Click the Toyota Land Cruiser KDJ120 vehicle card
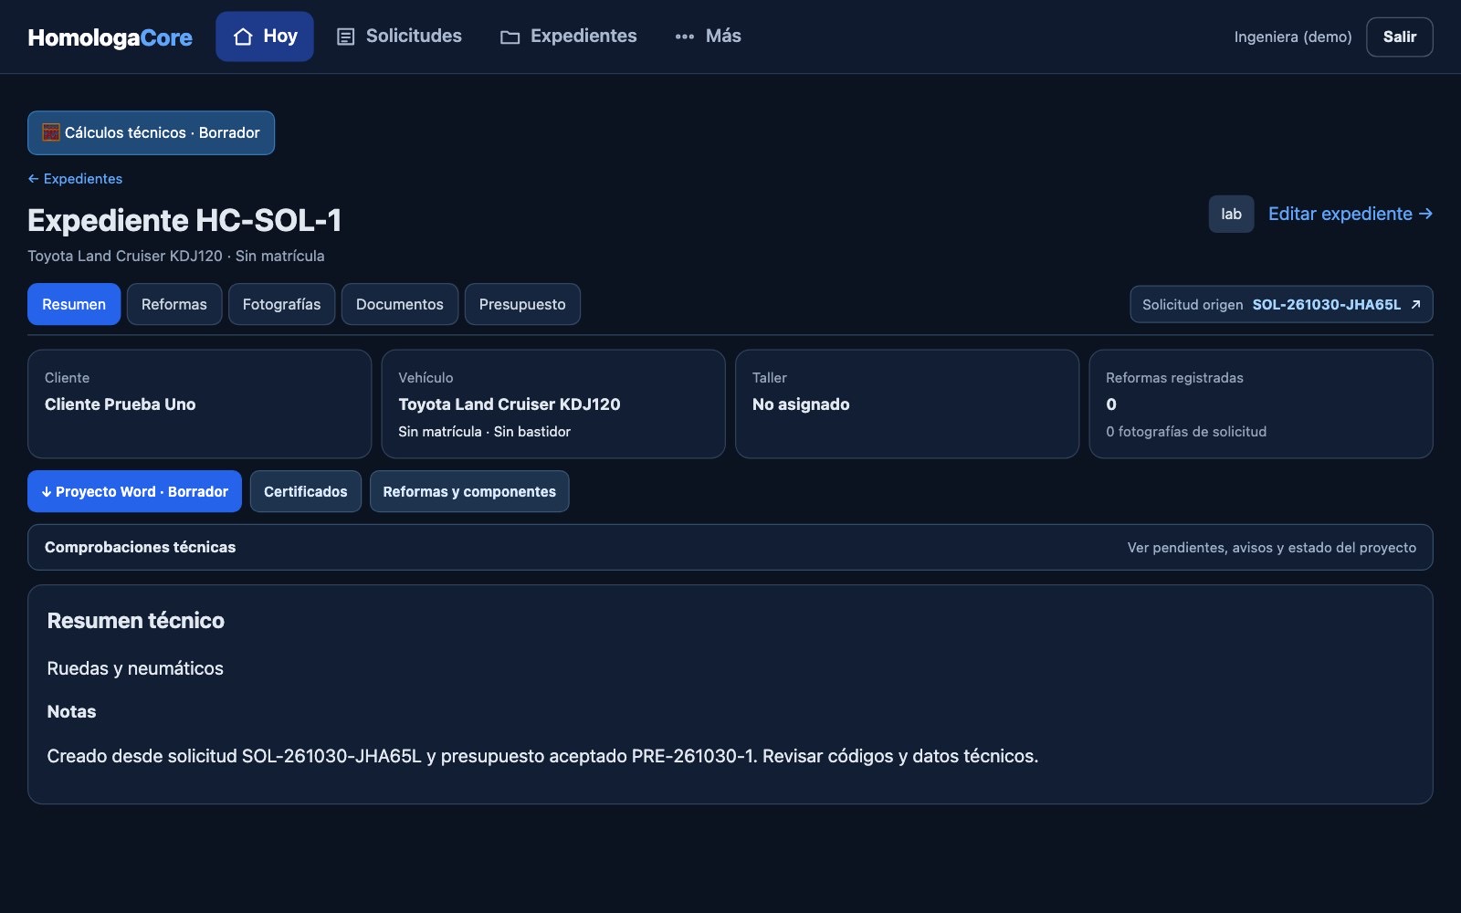The width and height of the screenshot is (1461, 913). click(553, 404)
